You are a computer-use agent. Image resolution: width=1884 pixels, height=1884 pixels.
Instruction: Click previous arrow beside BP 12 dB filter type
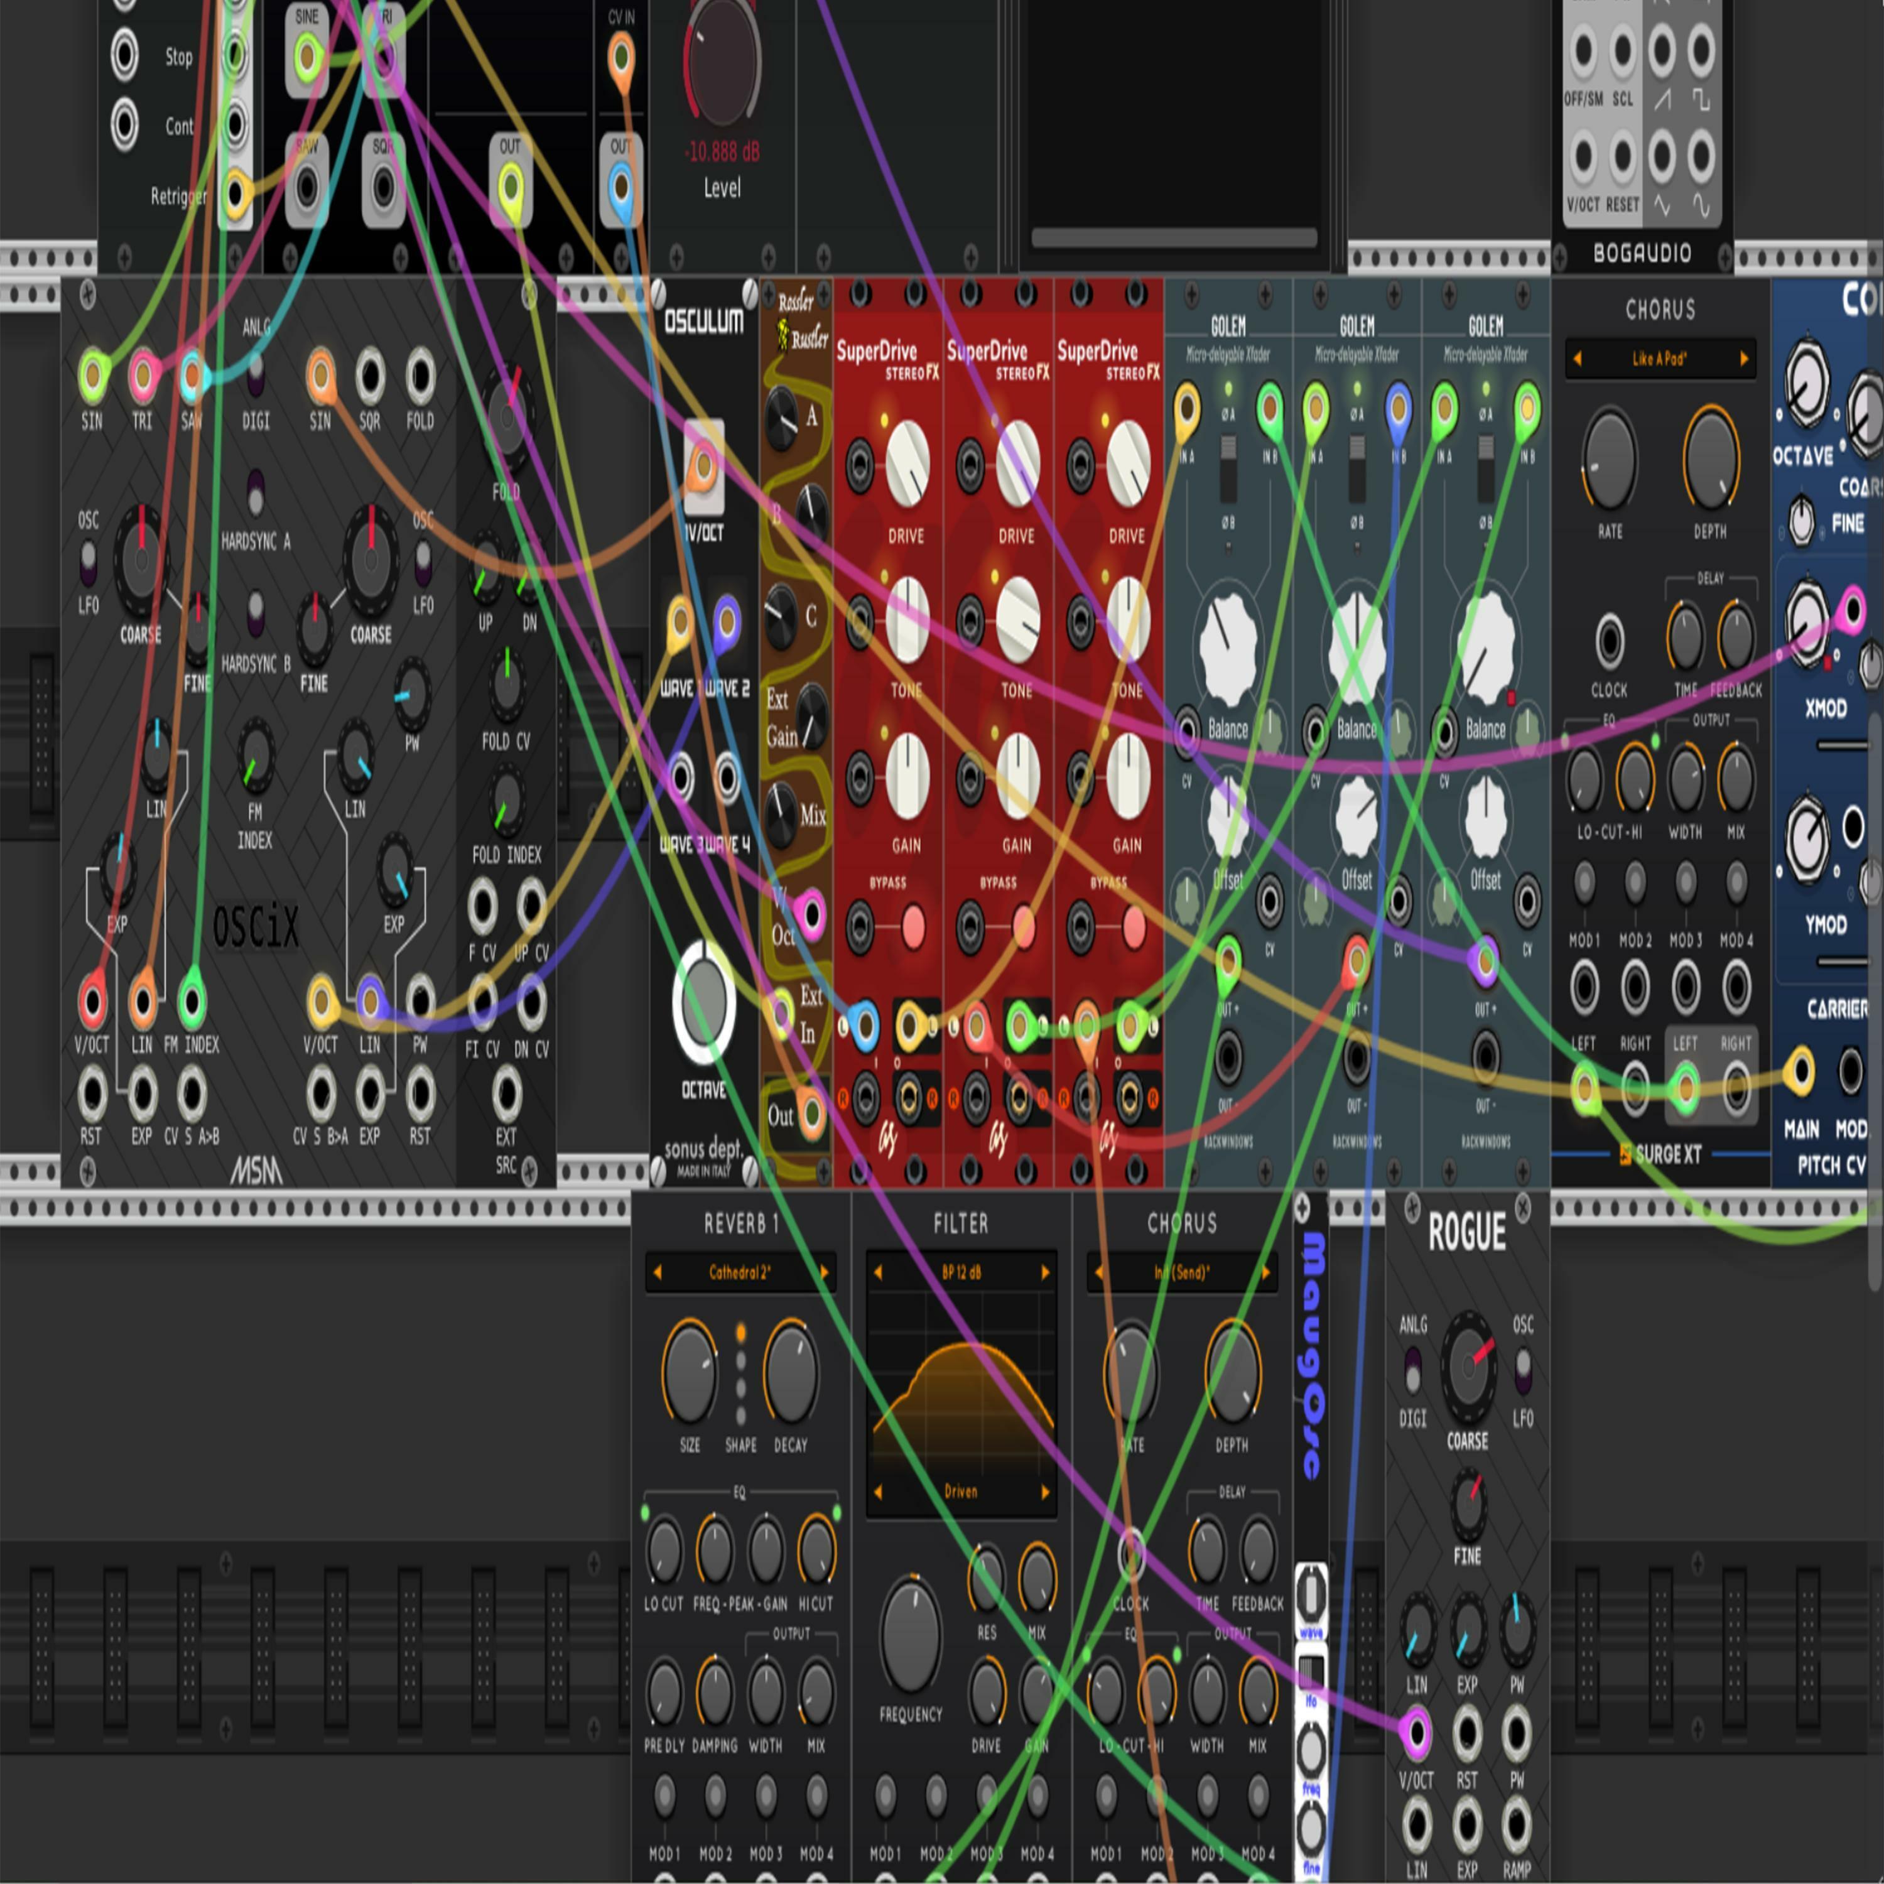click(x=879, y=1272)
